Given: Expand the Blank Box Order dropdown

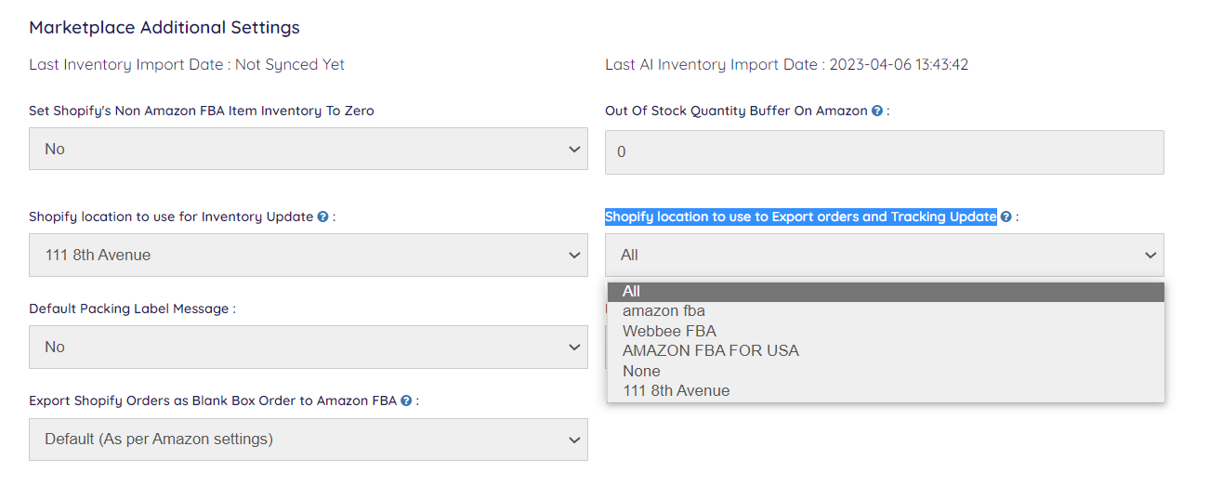Looking at the screenshot, I should [x=308, y=439].
